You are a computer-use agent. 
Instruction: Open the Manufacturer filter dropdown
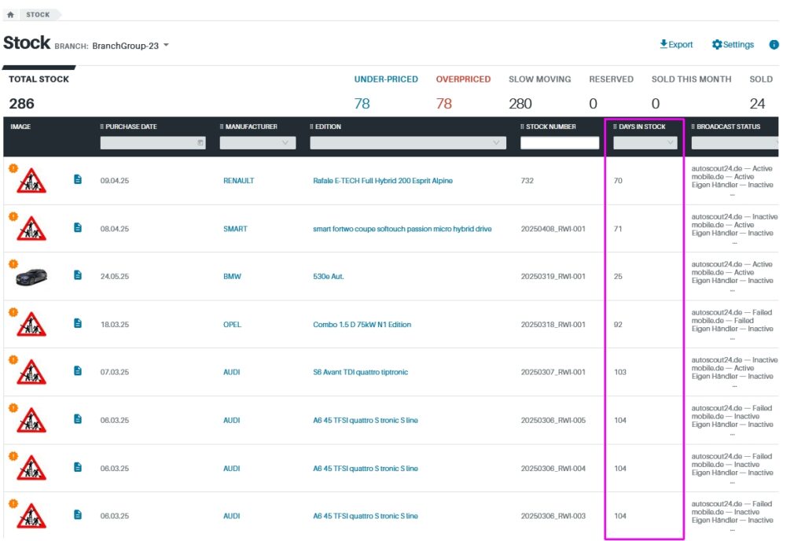[257, 143]
